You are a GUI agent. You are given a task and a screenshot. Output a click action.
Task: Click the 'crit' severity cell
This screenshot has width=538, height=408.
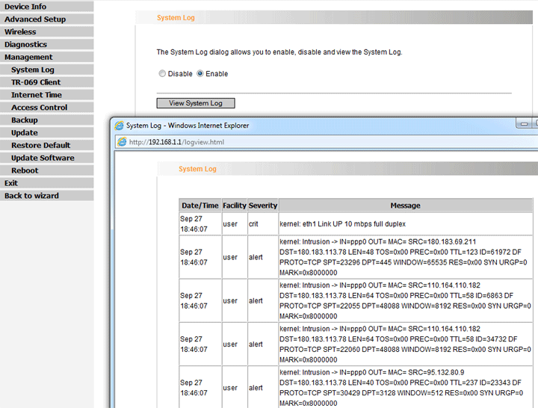click(263, 224)
